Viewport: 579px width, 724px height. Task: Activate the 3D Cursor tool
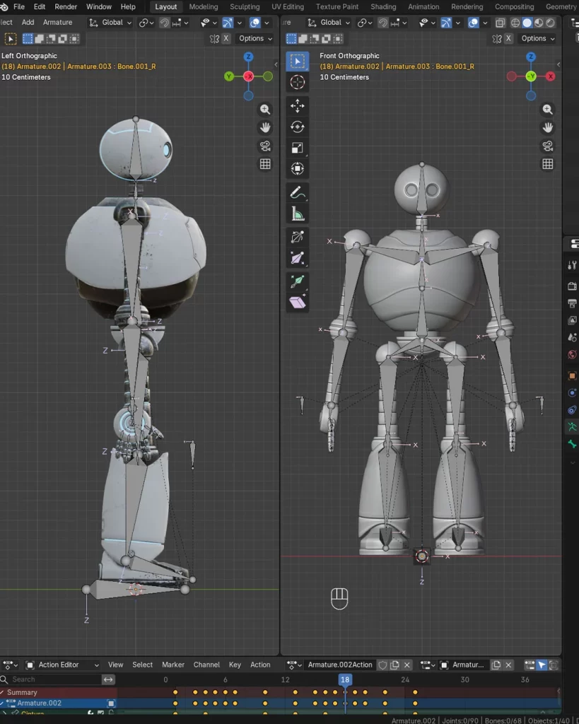tap(298, 82)
